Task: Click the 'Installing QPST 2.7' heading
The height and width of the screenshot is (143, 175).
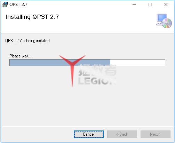Action: click(32, 17)
